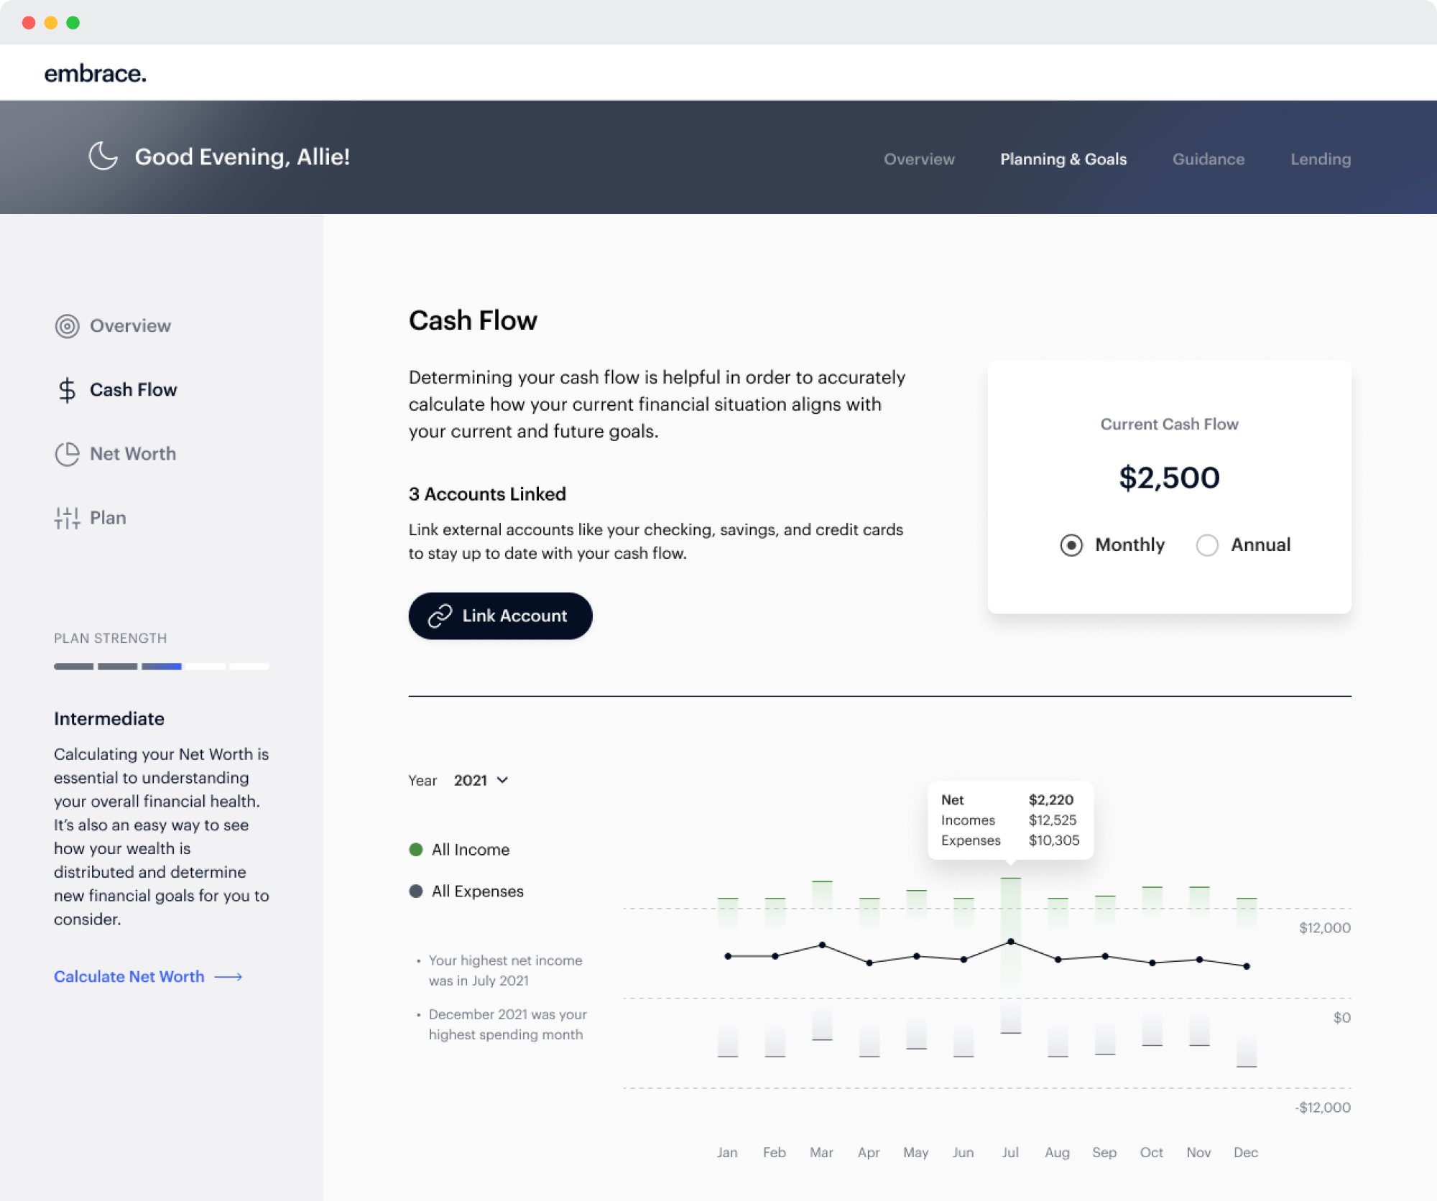Click the embrace logo
The width and height of the screenshot is (1437, 1201).
click(x=95, y=73)
